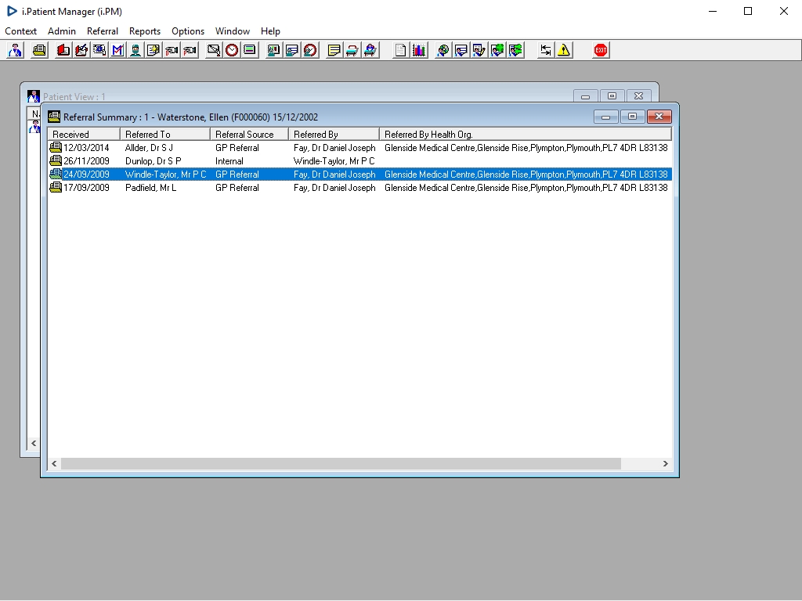Click the doctor/patient toolbar icon
The height and width of the screenshot is (601, 802).
[15, 50]
